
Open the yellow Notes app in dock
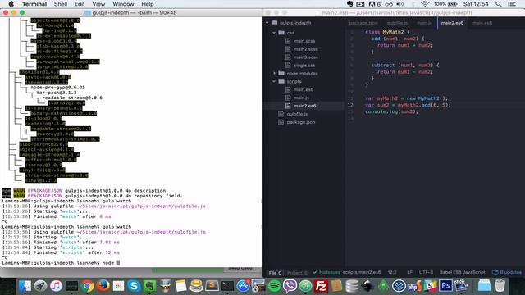click(x=180, y=286)
